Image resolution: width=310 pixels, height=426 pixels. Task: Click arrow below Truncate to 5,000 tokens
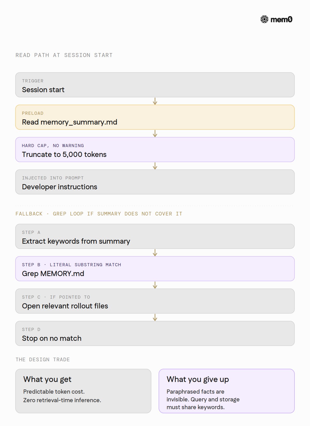point(155,166)
